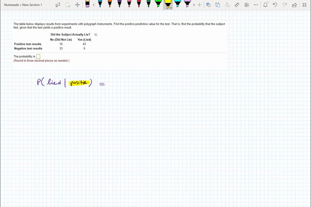Expand more pens with the right chevron
The height and width of the screenshot is (207, 311).
(x=194, y=5)
